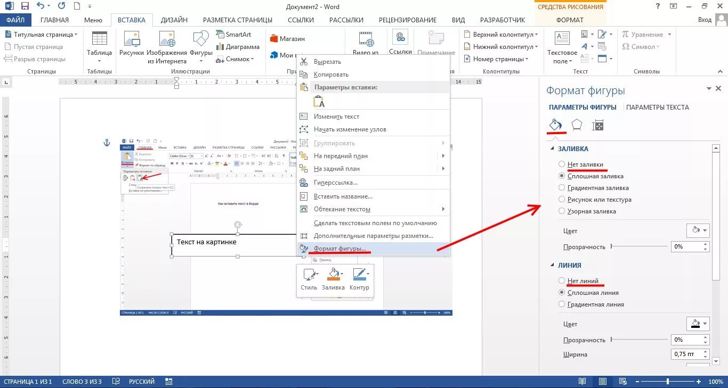Open the Таблица insert menu
Viewport: 728px width, 388px height.
tap(99, 48)
